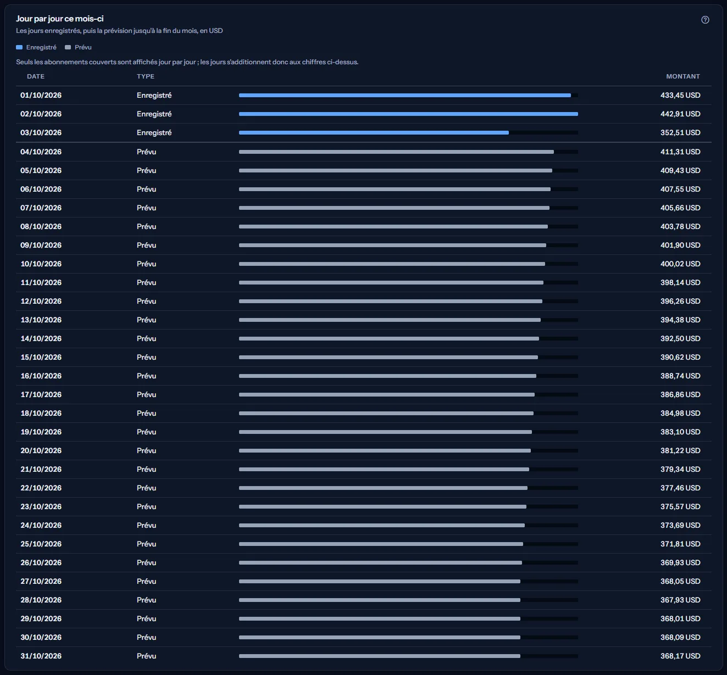Select the date 26/10/2026
727x675 pixels.
pos(41,562)
